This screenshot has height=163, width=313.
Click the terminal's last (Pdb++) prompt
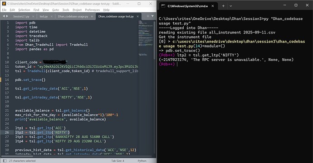pyautogui.click(x=166, y=64)
